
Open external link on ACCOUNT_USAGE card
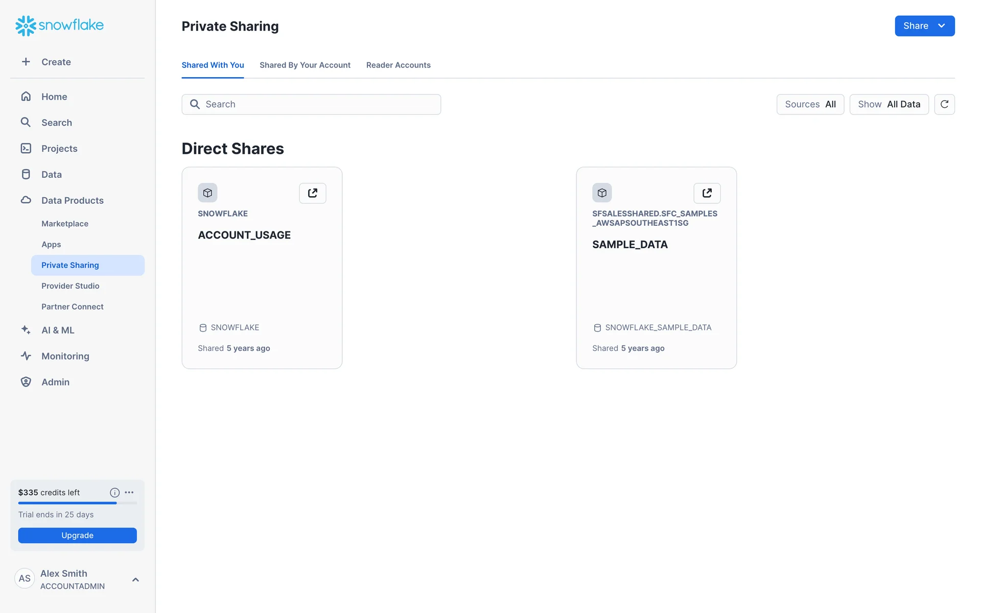click(x=312, y=193)
